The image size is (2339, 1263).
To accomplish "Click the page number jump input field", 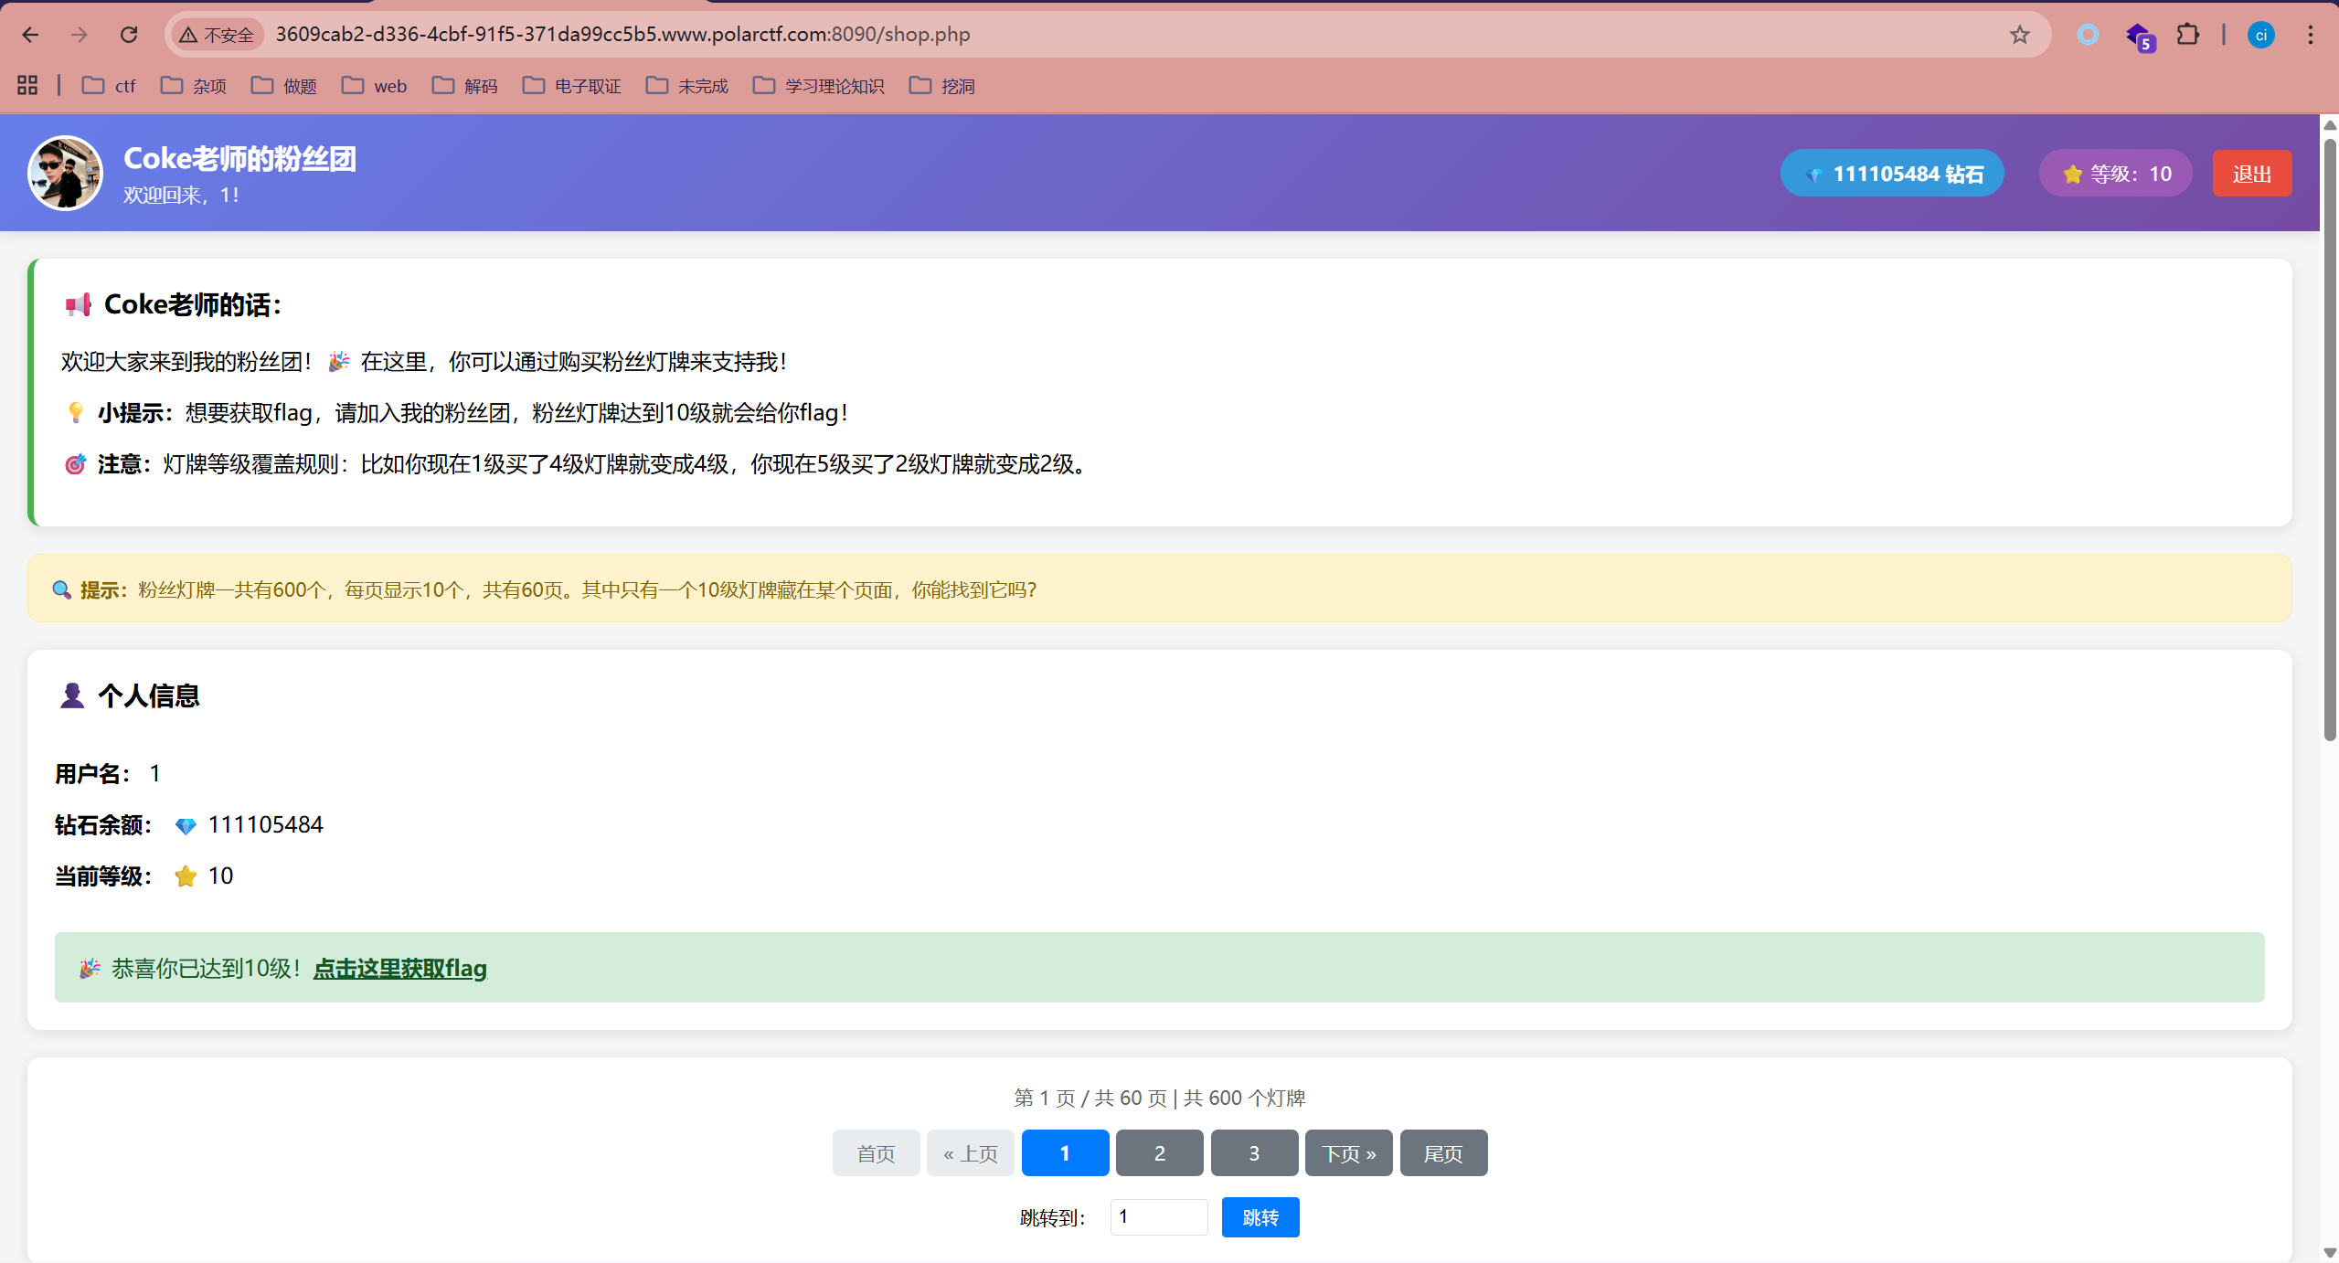I will pyautogui.click(x=1158, y=1217).
